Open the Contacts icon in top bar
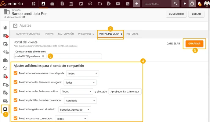This screenshot has width=210, height=122. coord(43,4)
